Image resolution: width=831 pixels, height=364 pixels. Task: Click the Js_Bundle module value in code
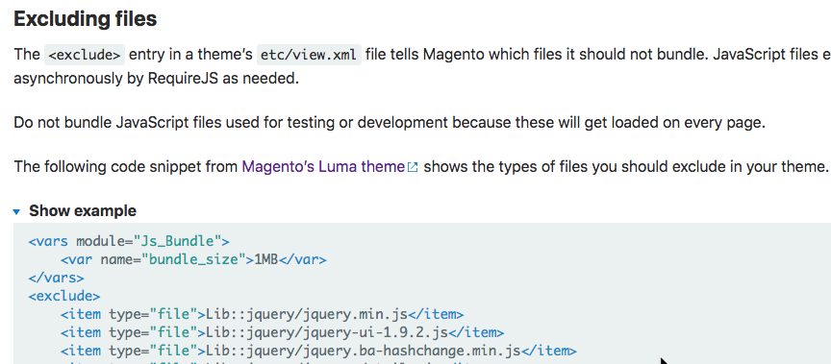click(x=177, y=242)
